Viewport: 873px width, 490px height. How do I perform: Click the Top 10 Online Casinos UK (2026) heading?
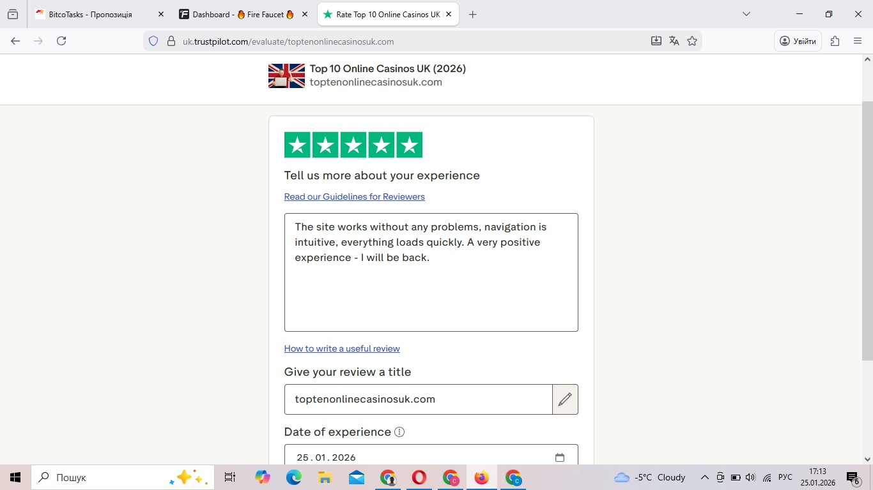(388, 68)
